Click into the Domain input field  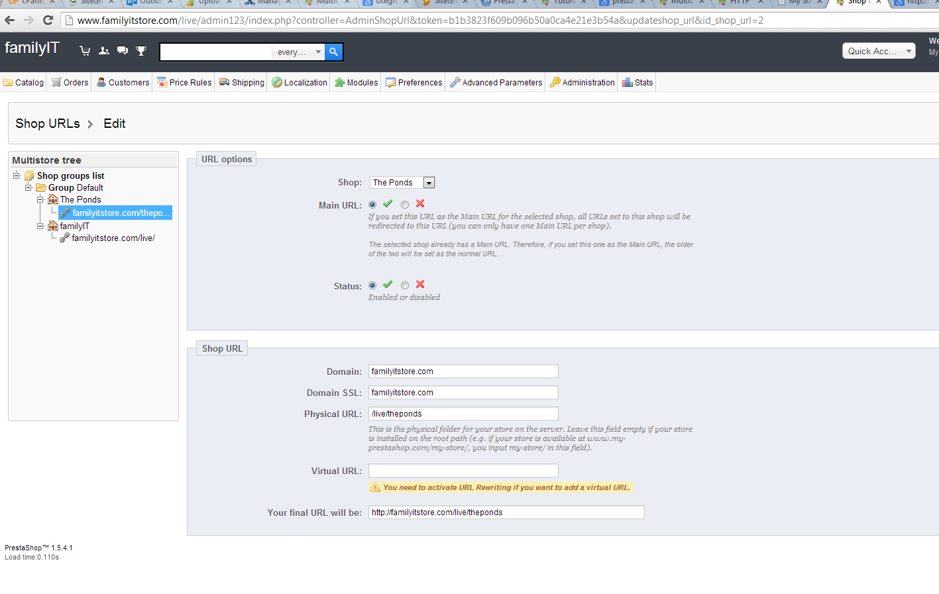click(463, 371)
